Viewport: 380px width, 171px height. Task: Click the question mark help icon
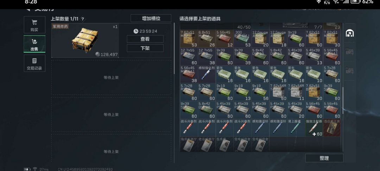click(83, 19)
